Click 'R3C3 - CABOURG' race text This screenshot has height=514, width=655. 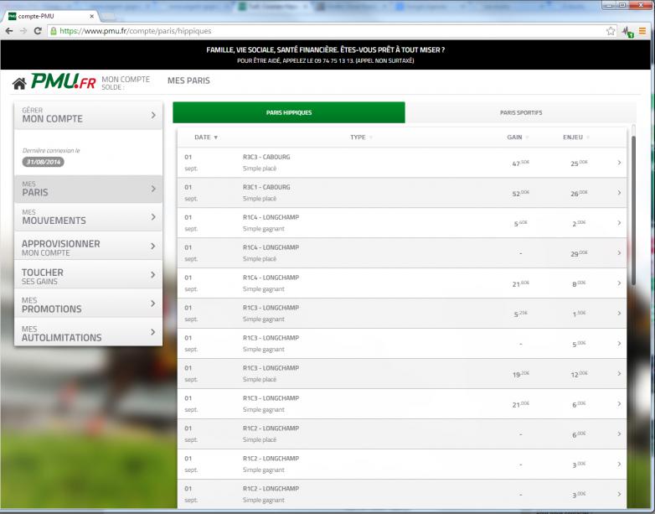(266, 158)
